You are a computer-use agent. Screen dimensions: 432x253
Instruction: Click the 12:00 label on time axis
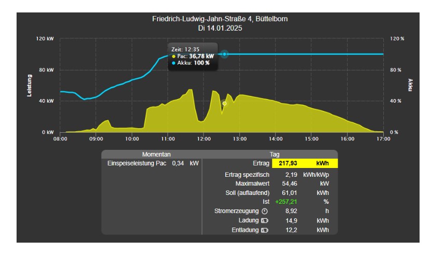point(204,139)
